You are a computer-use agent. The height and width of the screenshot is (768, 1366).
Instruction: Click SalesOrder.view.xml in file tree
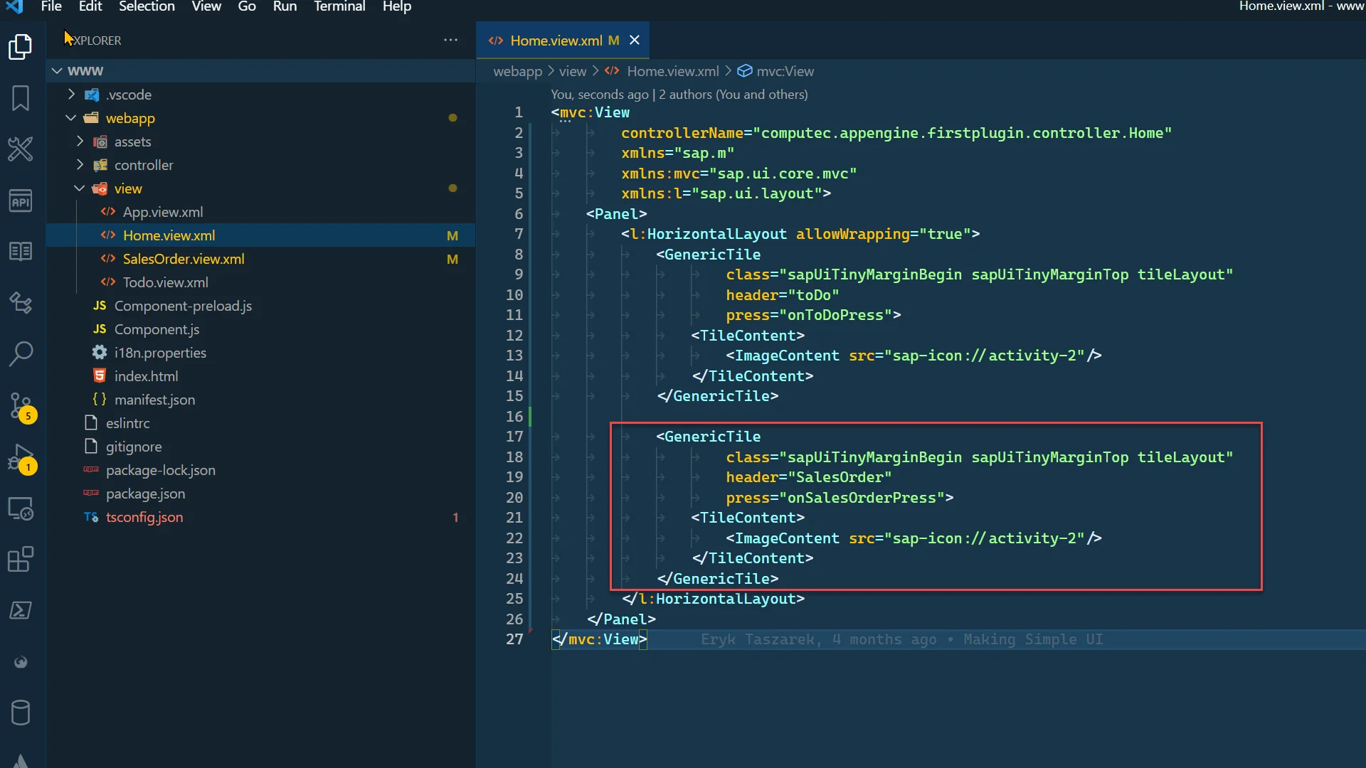[184, 258]
